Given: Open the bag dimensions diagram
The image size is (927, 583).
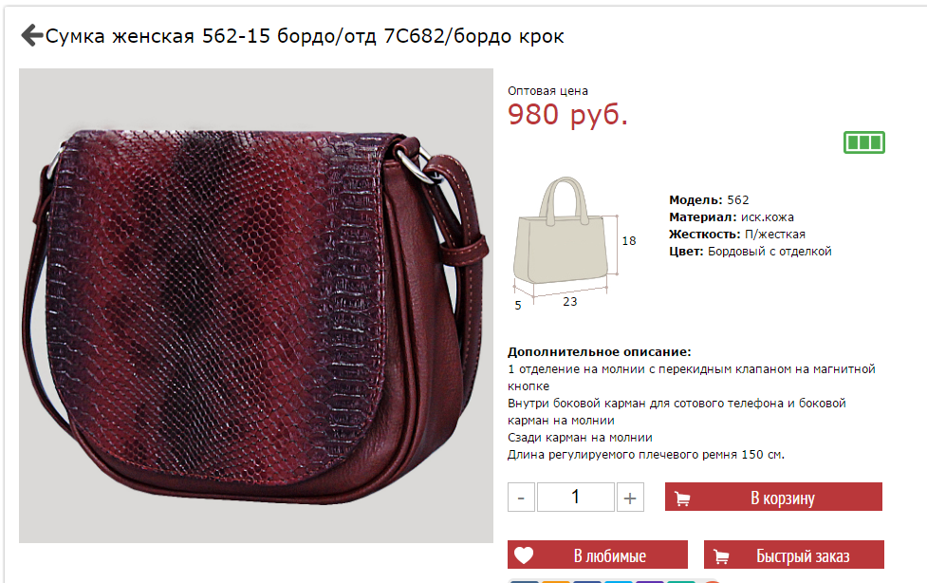Looking at the screenshot, I should [570, 243].
